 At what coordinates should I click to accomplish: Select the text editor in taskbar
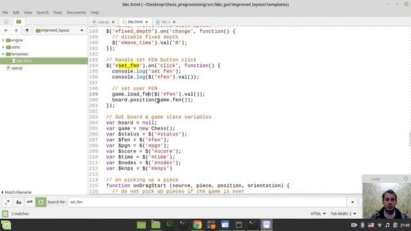coord(267,225)
